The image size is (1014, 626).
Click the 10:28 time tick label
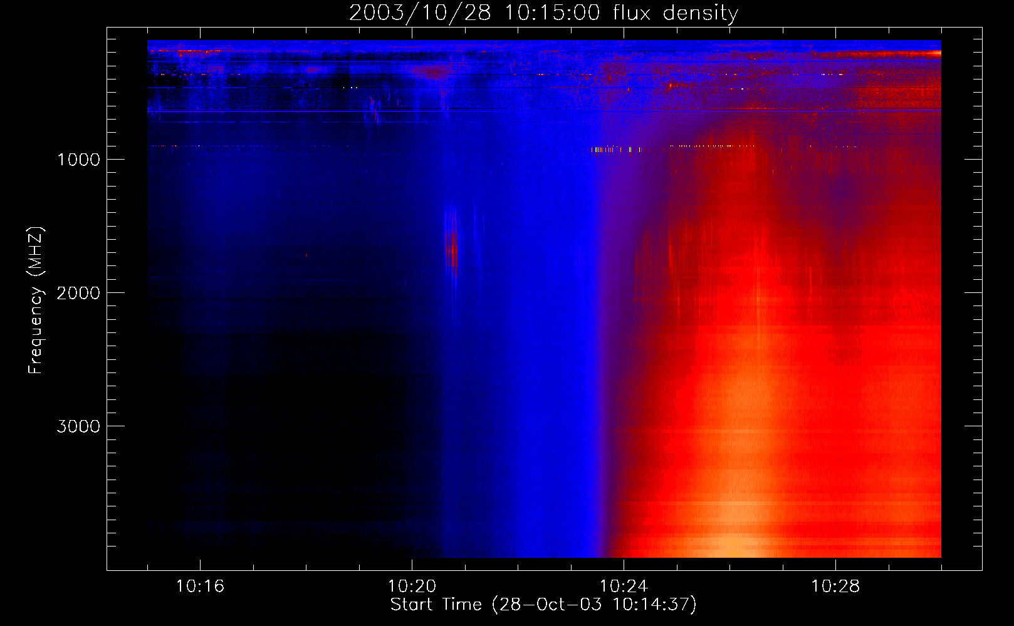click(835, 587)
